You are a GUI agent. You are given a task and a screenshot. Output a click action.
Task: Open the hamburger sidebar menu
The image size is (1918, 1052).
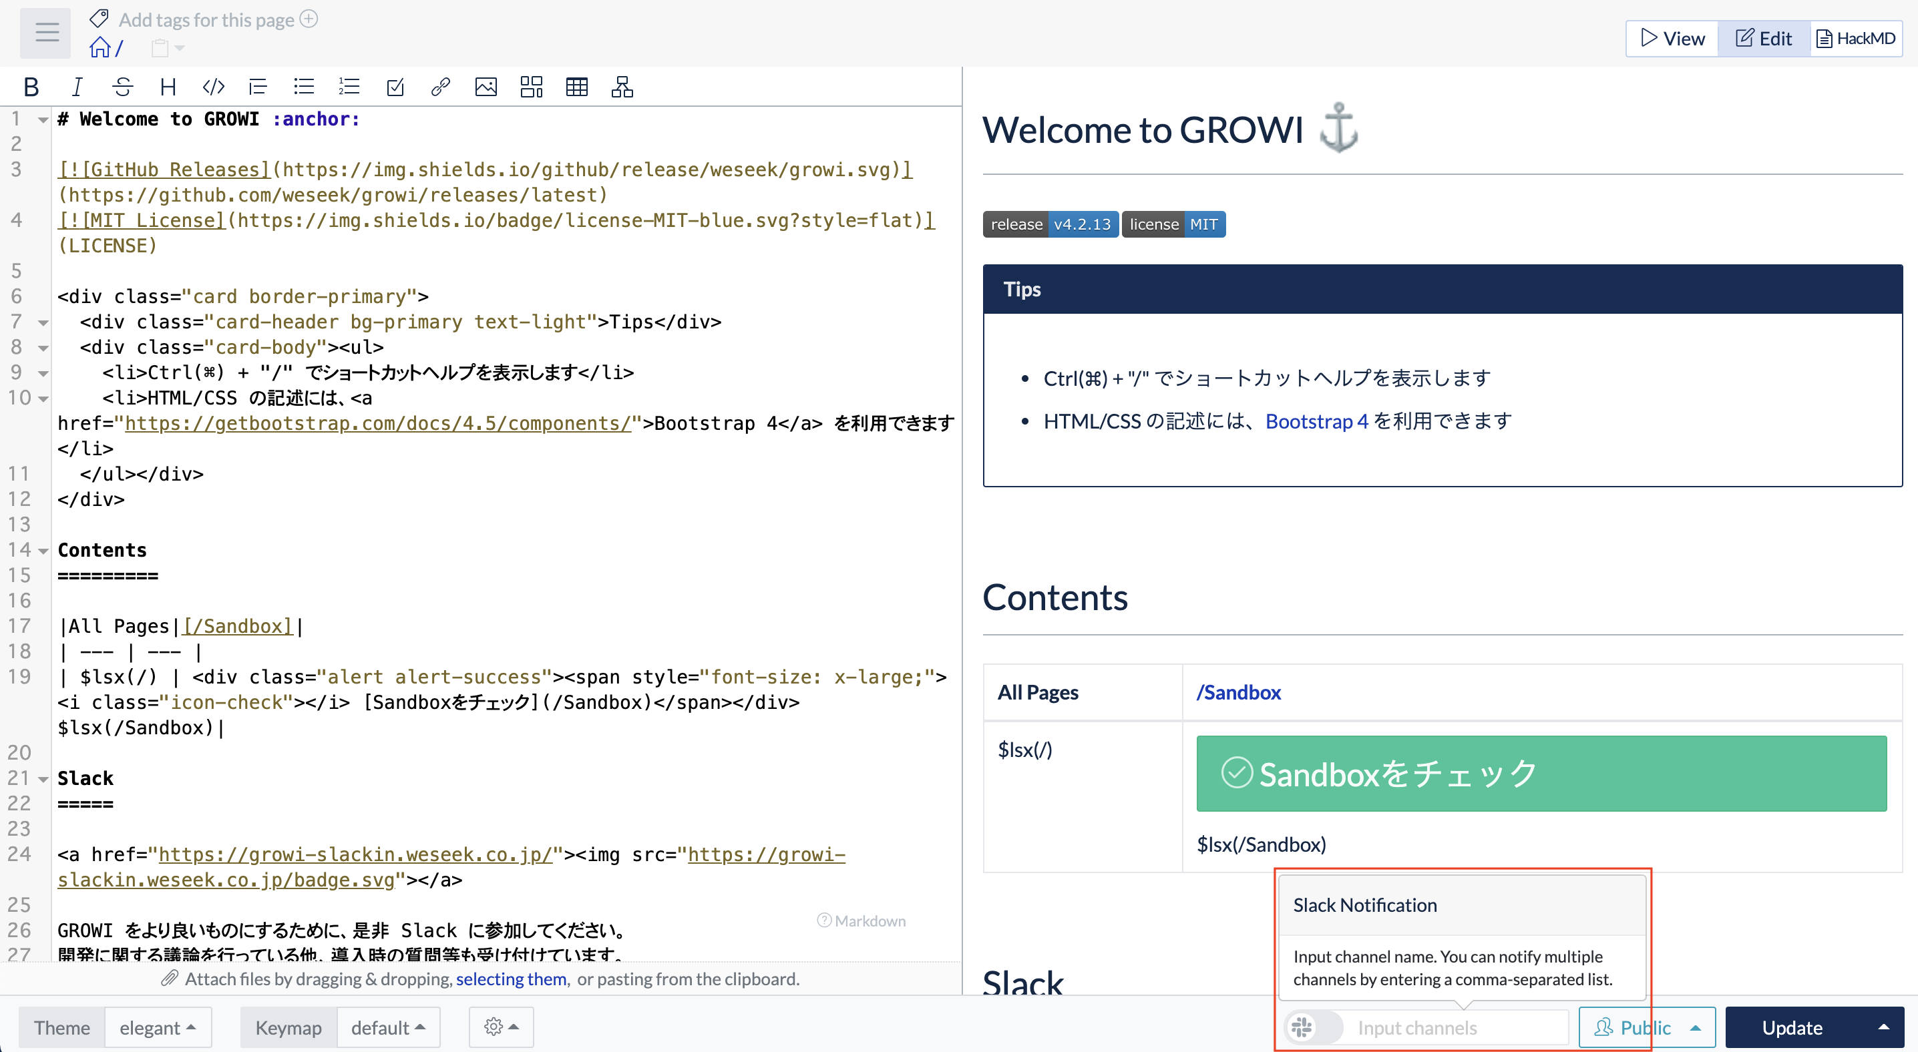pos(46,33)
